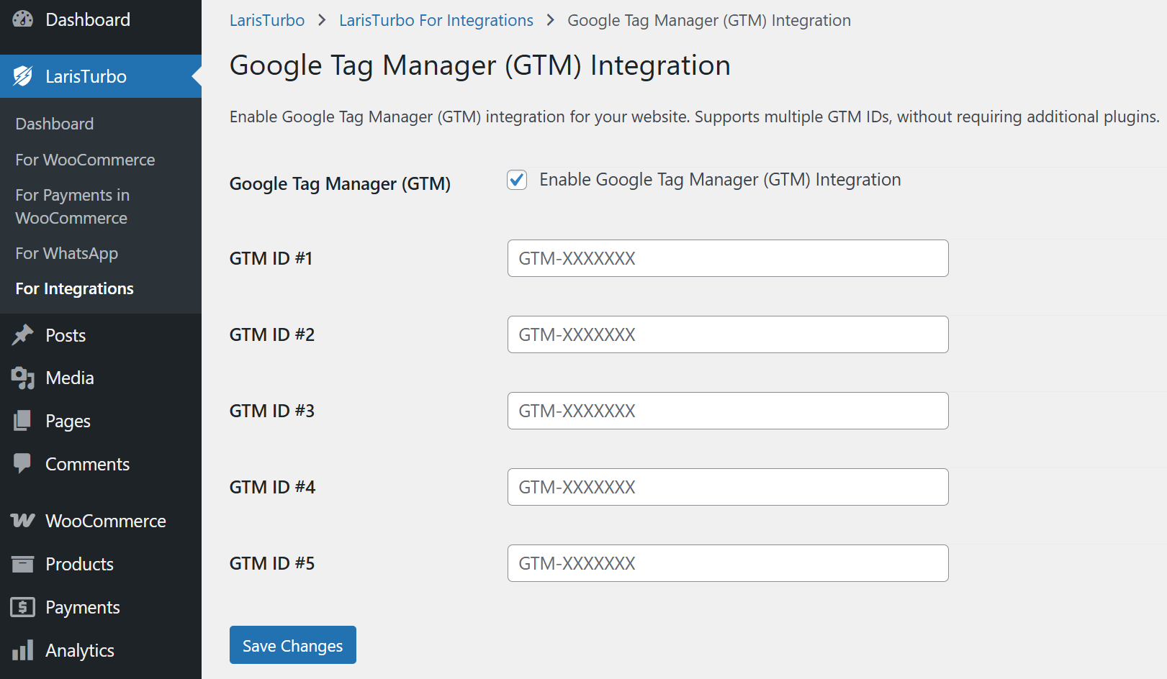Click the Analytics bar chart icon
The image size is (1167, 679).
click(23, 650)
